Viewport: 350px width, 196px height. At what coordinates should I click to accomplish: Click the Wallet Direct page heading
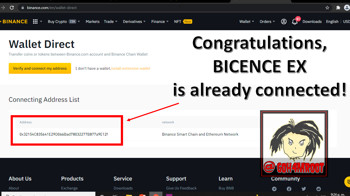(42, 44)
